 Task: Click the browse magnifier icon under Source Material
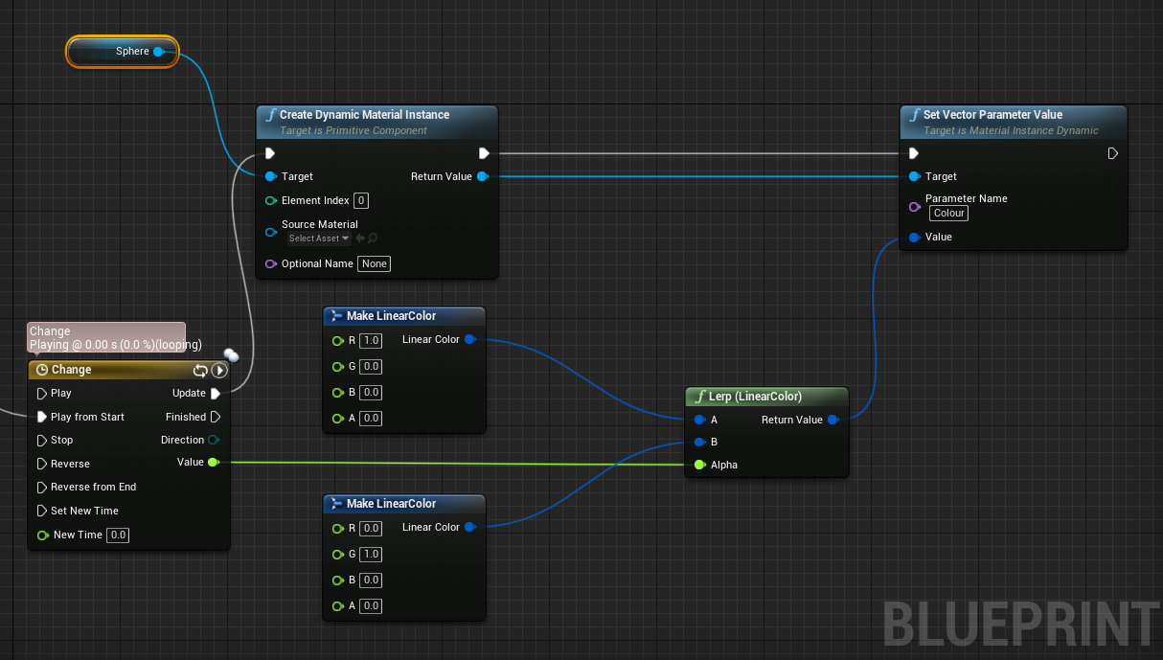pos(373,239)
